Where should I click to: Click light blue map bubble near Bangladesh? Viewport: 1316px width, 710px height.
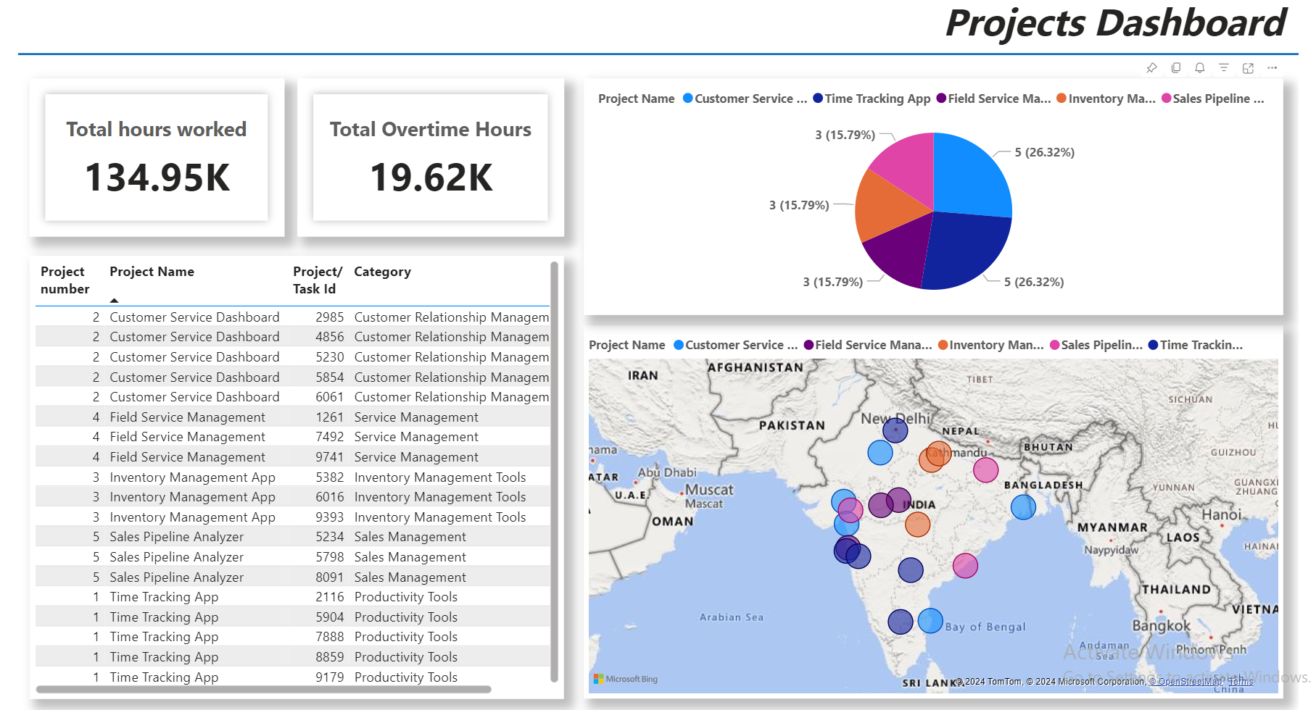[1023, 507]
